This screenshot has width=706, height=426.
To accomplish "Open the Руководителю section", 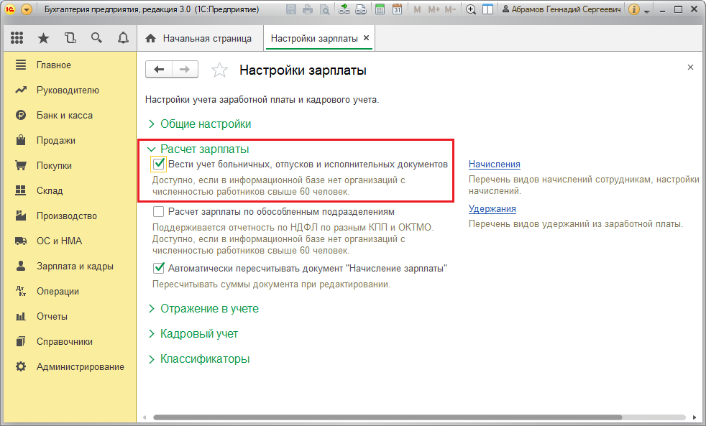I will [x=69, y=91].
